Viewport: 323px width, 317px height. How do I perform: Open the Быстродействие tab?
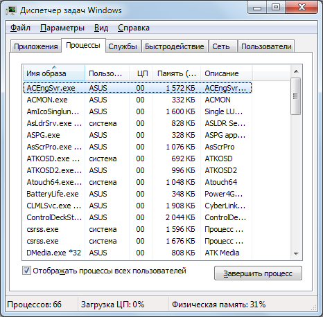[x=175, y=46]
